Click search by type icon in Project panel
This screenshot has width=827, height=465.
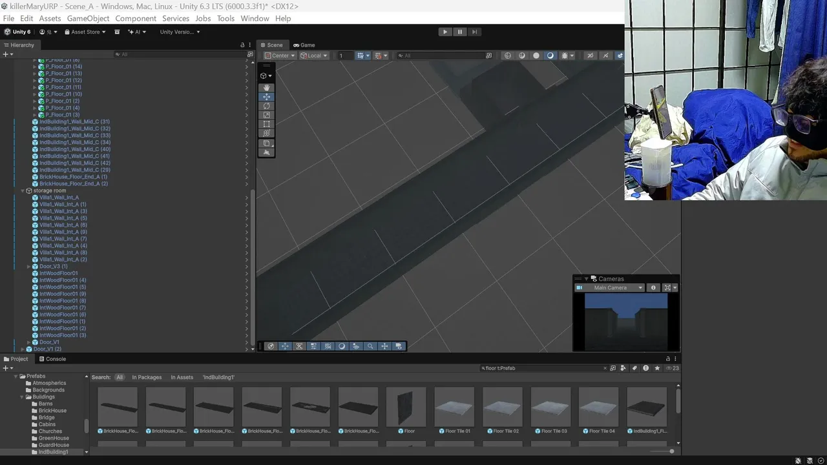pos(623,368)
